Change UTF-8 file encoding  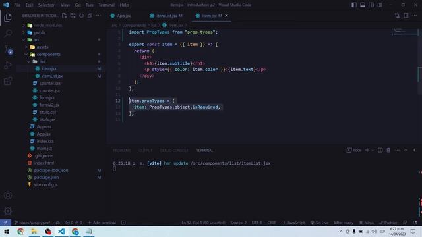pyautogui.click(x=256, y=223)
